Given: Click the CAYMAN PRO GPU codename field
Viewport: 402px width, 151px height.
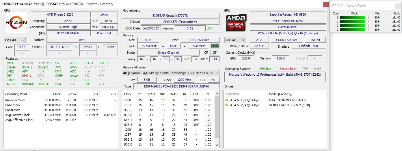Looking at the screenshot, I should click(x=288, y=27).
